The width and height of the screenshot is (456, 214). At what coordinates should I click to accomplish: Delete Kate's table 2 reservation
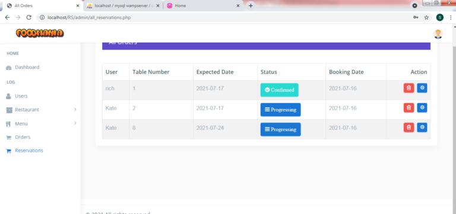click(408, 108)
